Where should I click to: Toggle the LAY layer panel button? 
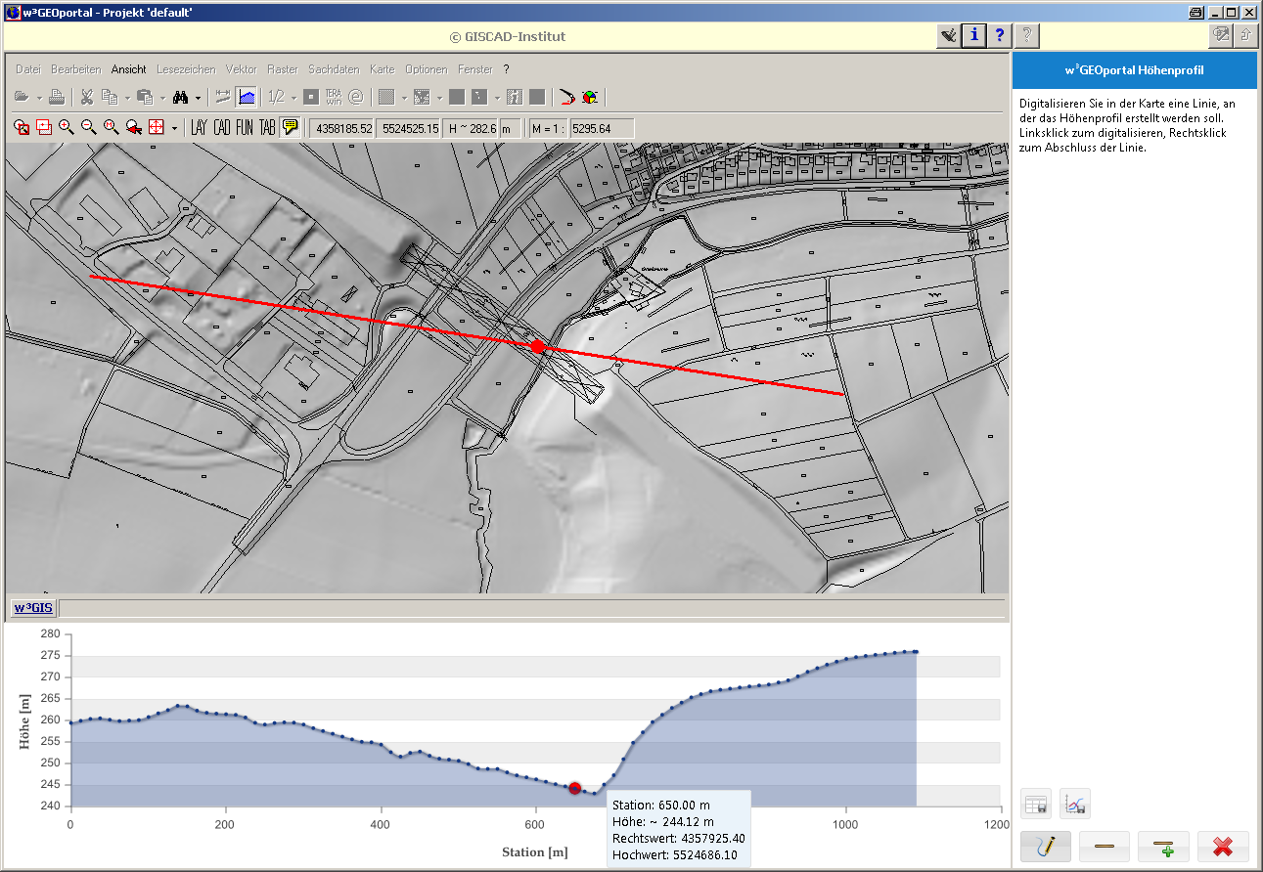[200, 127]
